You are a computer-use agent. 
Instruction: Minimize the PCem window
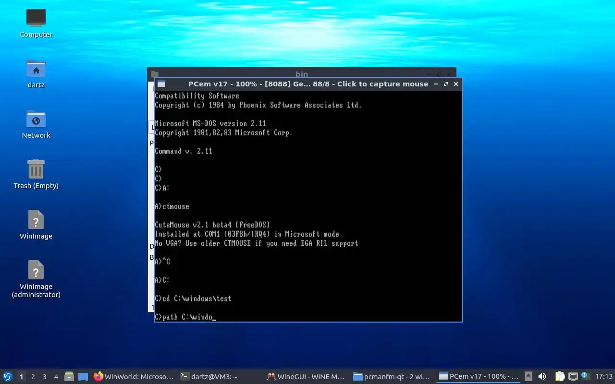pyautogui.click(x=436, y=84)
